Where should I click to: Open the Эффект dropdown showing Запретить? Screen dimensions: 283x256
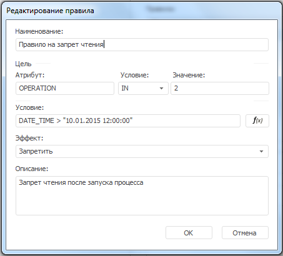pyautogui.click(x=142, y=151)
